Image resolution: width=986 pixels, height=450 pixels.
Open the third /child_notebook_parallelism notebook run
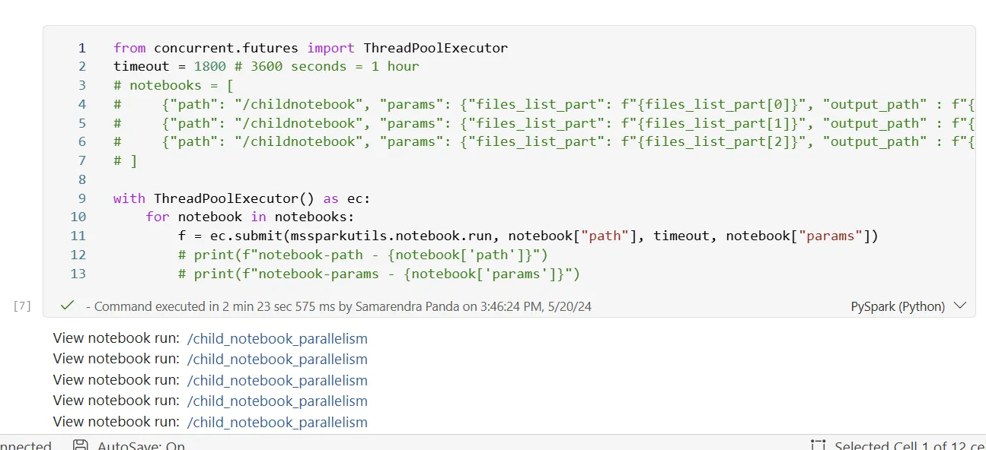pyautogui.click(x=277, y=380)
